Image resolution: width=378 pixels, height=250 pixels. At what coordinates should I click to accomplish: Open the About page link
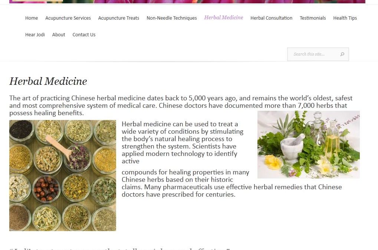59,35
